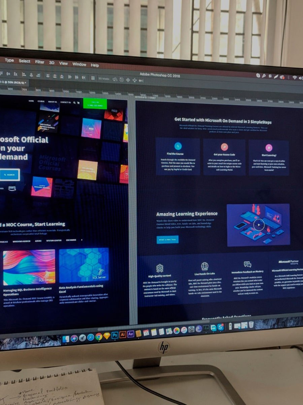Open Illustrator from the dock

coord(123,334)
